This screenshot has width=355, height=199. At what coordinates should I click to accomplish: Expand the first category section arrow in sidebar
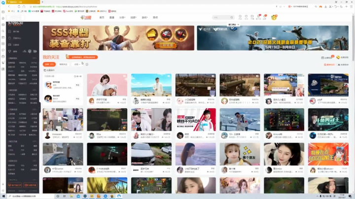(35, 58)
